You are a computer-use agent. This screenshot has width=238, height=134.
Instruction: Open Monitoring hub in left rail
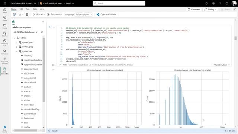[5, 43]
